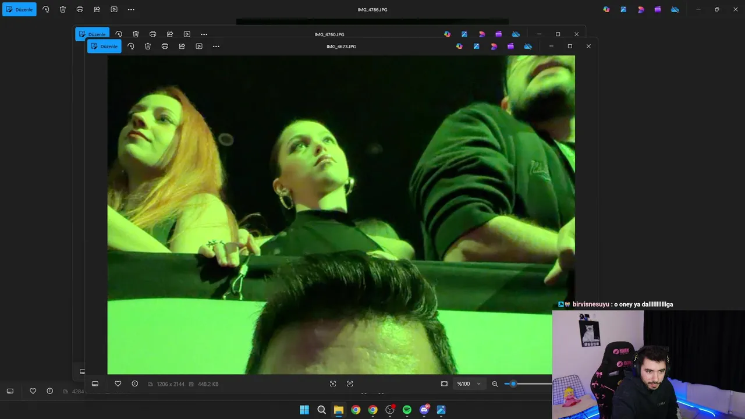Click Düzenle button in IMG_4623.JPG window
The width and height of the screenshot is (745, 419).
[x=104, y=47]
